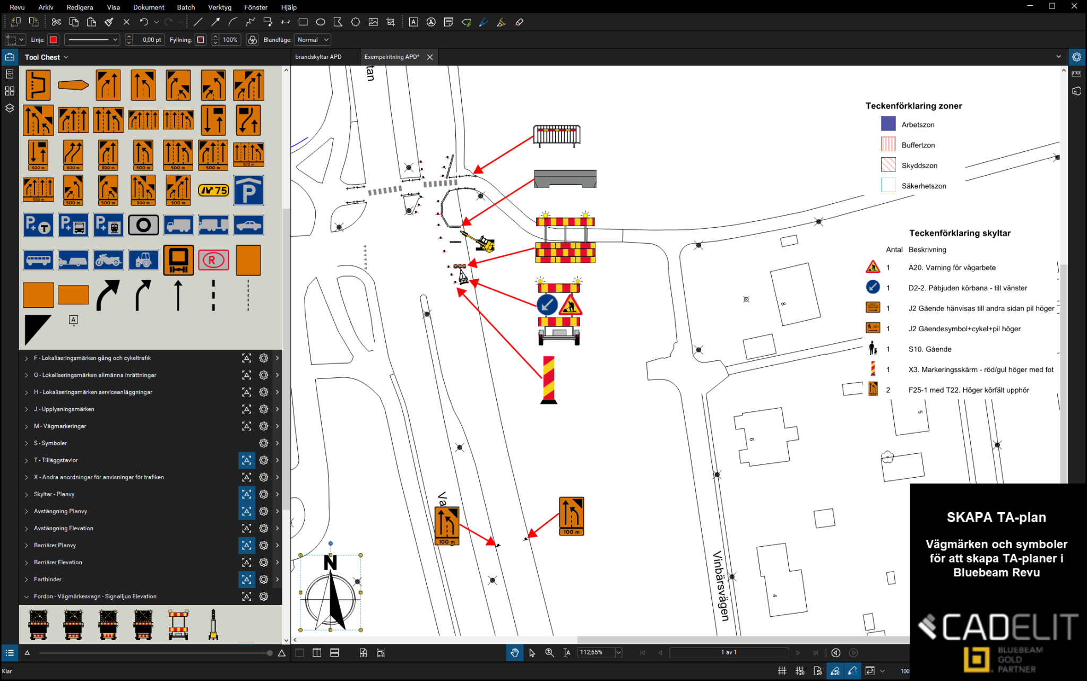
Task: Toggle snap to grid in status bar
Action: pos(799,671)
